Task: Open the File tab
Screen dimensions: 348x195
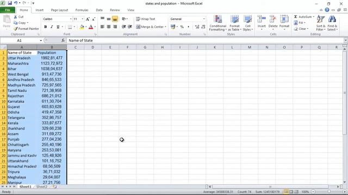Action: click(x=8, y=10)
